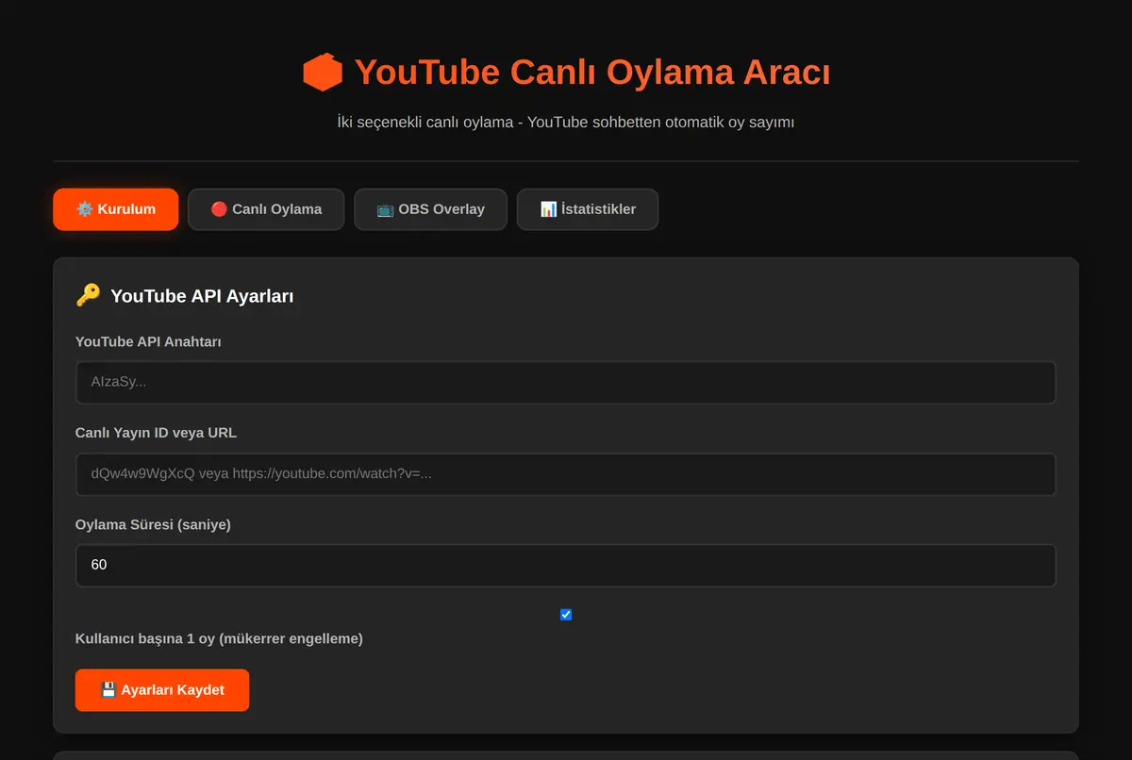The width and height of the screenshot is (1132, 760).
Task: Click the 'Canlı Yayın ID veya URL' label
Action: point(156,433)
